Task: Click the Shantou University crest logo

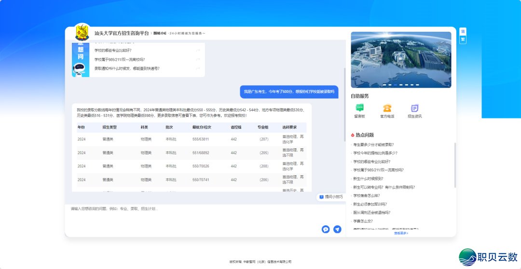Action: point(82,32)
